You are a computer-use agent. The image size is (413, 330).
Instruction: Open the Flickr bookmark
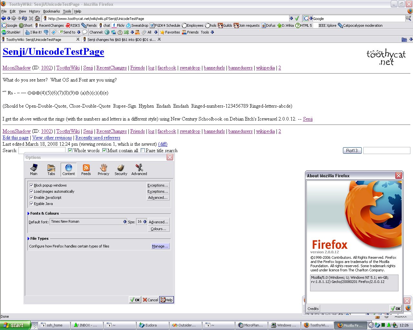coord(118,25)
